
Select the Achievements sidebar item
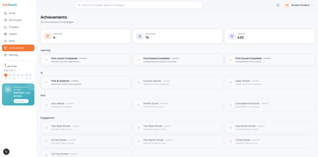[x=18, y=48]
